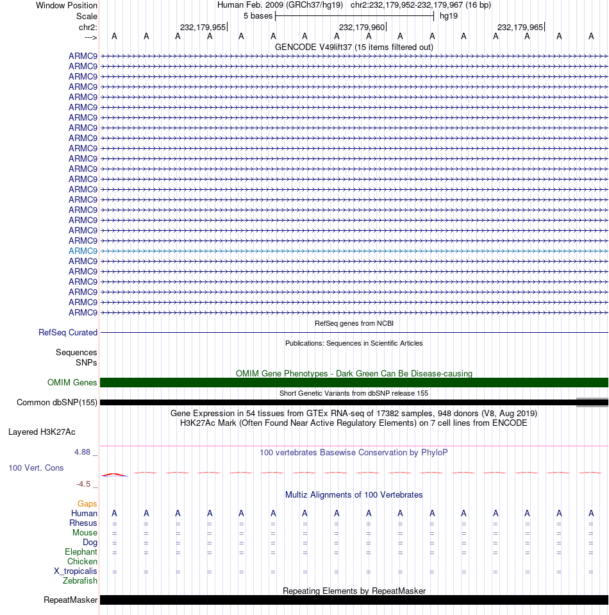Click the RefSeq Curated intron line
609x615 pixels.
point(354,333)
